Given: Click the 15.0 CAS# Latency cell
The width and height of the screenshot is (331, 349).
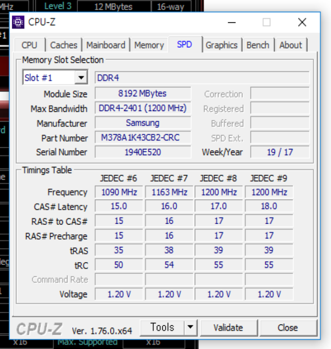Looking at the screenshot, I should pyautogui.click(x=119, y=206).
